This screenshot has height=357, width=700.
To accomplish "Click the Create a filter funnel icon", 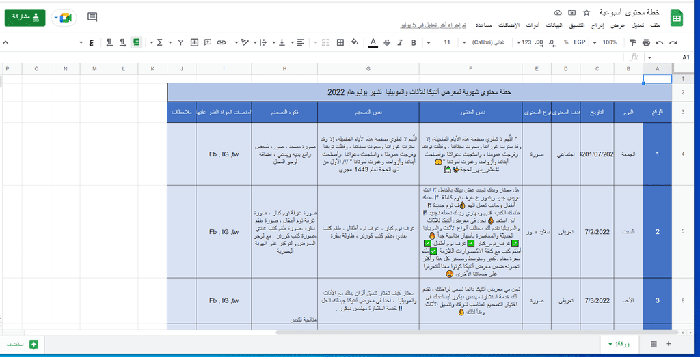I will (180, 43).
